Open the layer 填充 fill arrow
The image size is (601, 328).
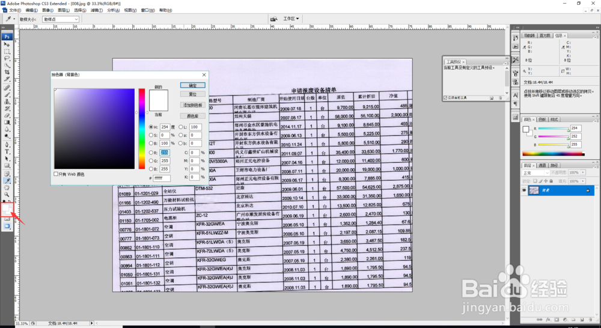point(583,181)
